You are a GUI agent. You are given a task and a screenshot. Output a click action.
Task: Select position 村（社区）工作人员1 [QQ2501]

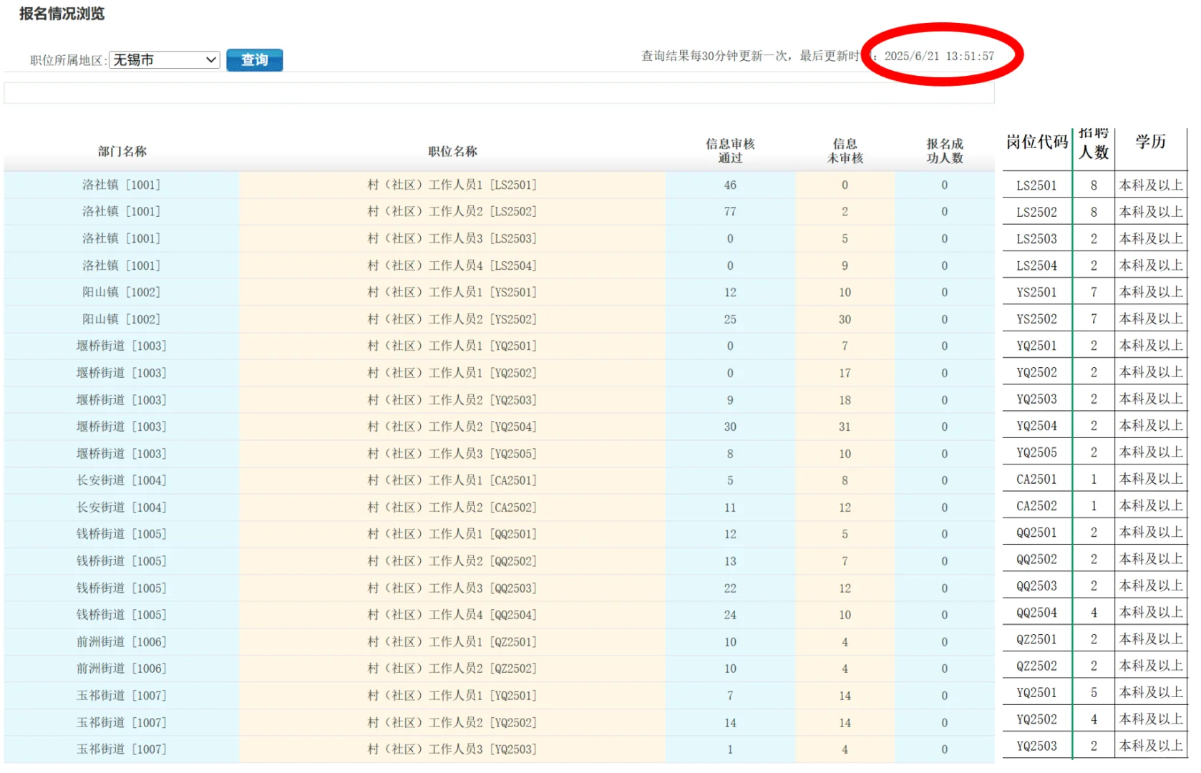click(452, 534)
